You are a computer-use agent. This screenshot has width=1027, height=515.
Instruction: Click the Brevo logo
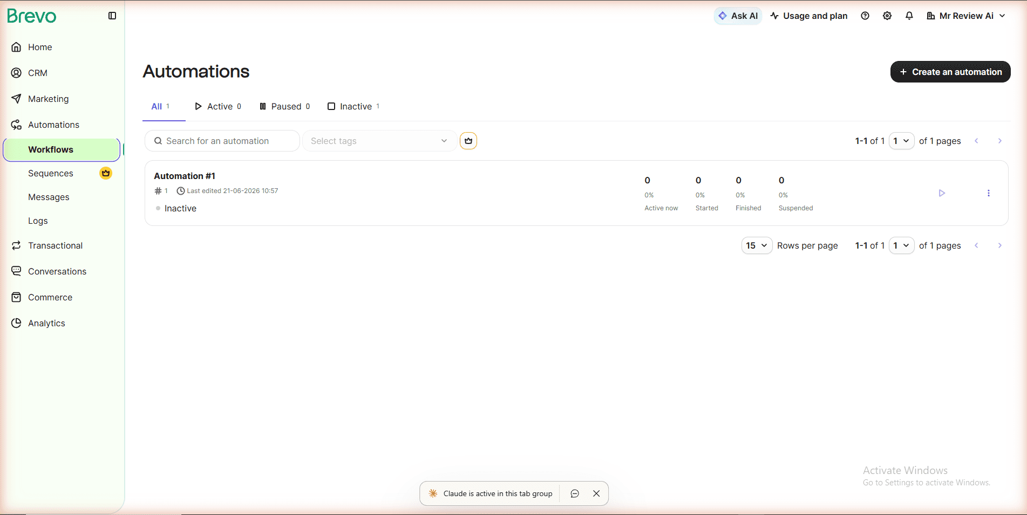pyautogui.click(x=31, y=16)
